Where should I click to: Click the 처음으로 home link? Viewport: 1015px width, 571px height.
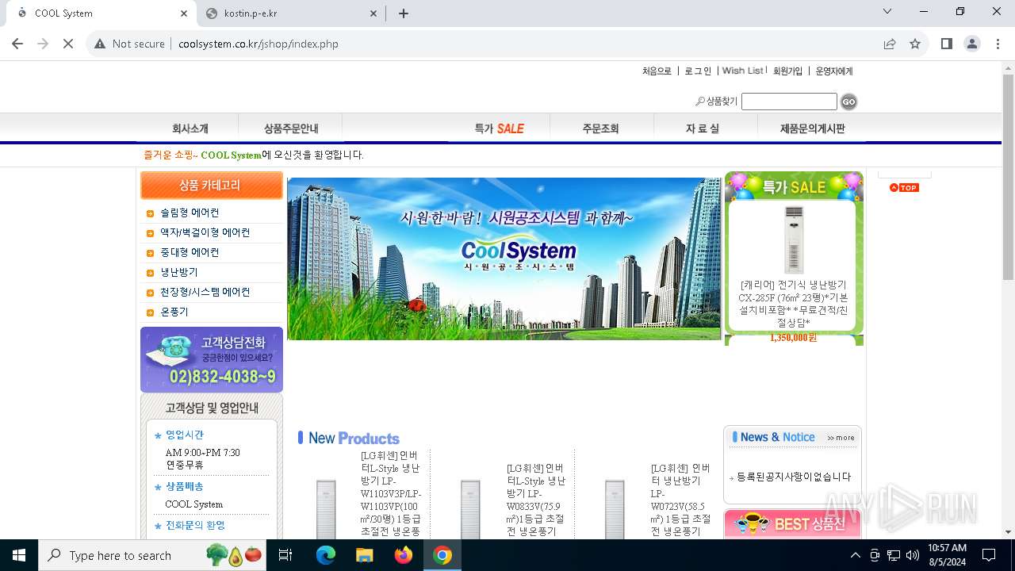pos(657,71)
